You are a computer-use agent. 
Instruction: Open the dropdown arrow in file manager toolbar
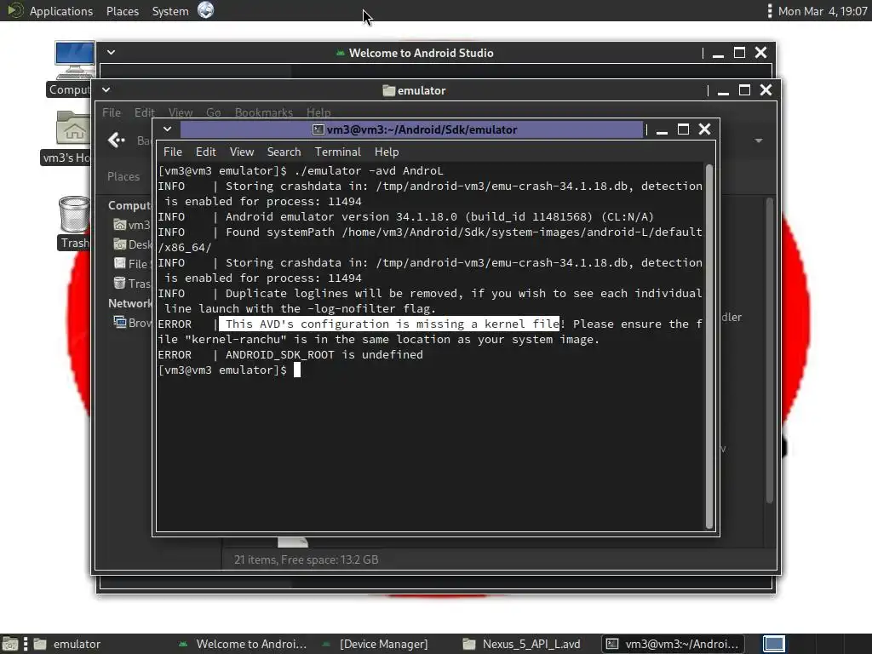coord(759,141)
